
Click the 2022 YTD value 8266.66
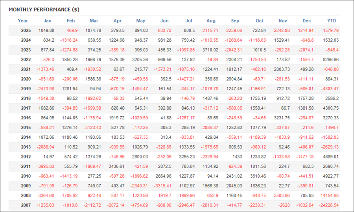330,60
